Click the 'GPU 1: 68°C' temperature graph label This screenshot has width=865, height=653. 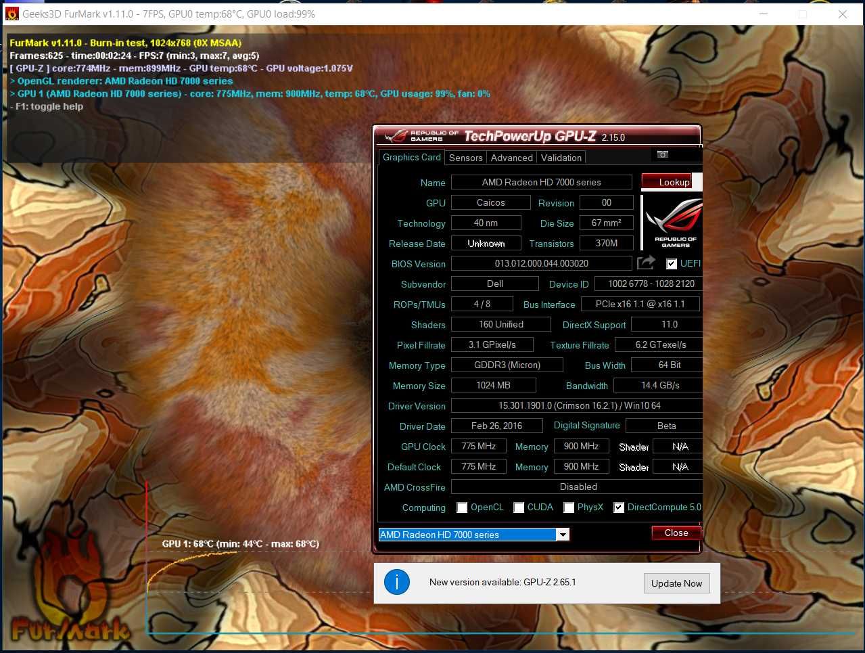(240, 543)
